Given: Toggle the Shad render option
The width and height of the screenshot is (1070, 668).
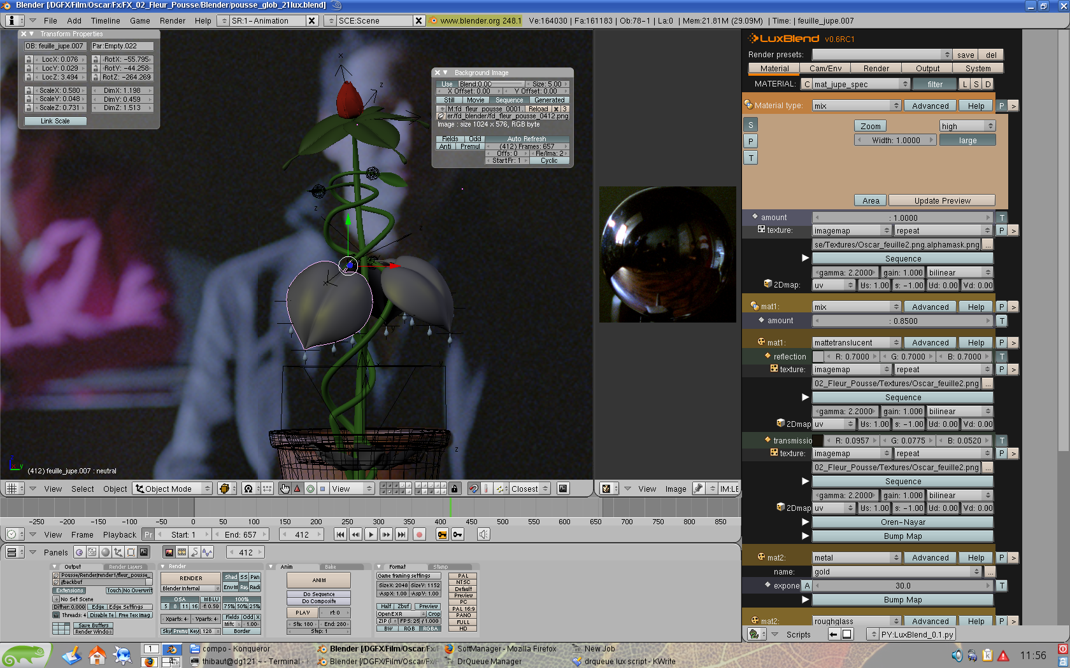Looking at the screenshot, I should click(231, 577).
